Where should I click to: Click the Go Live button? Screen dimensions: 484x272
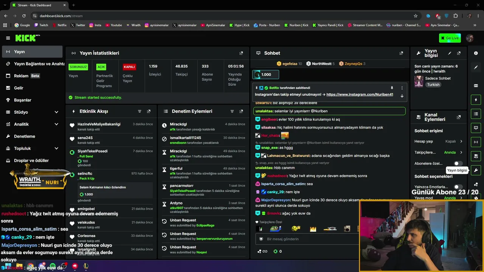point(450,38)
